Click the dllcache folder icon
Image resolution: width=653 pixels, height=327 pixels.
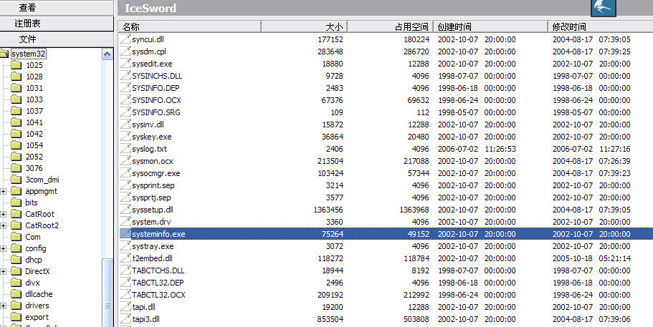click(16, 294)
